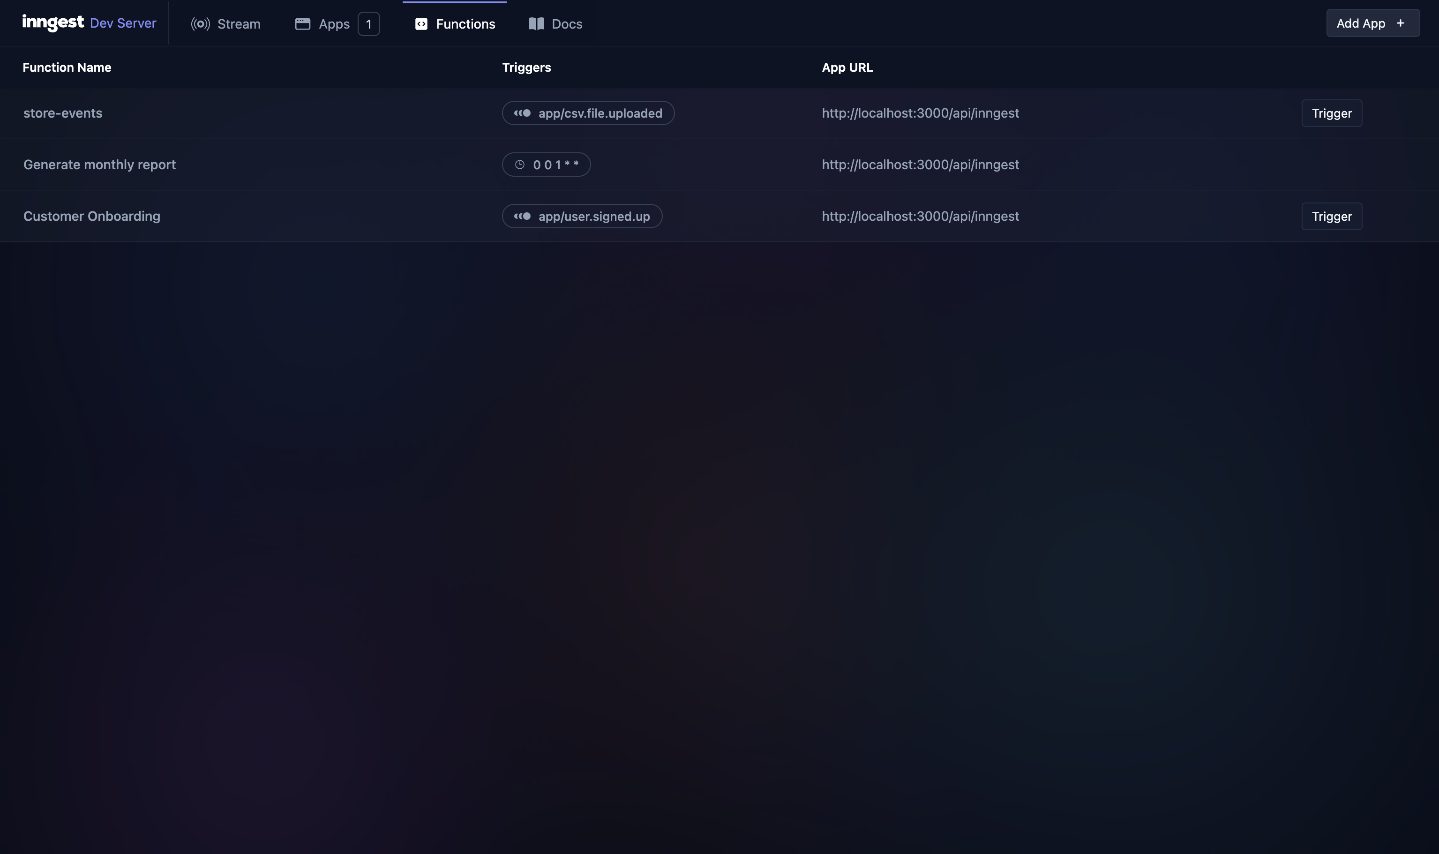Trigger the Customer Onboarding function
The image size is (1439, 854).
1331,216
